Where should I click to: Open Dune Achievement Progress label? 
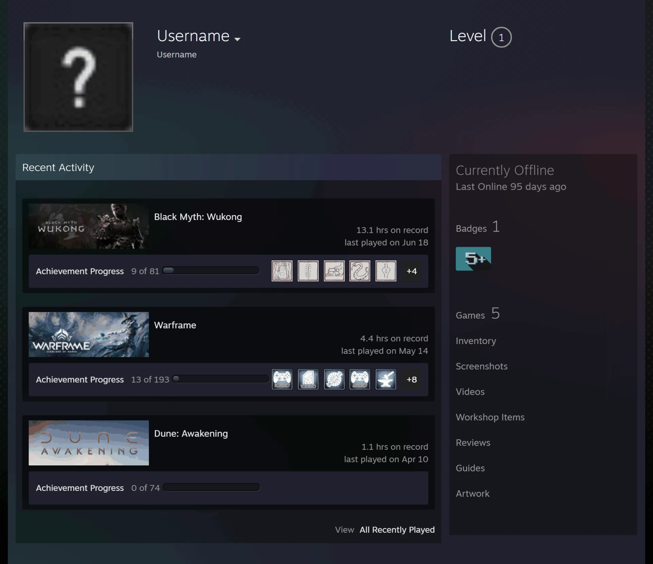(80, 488)
